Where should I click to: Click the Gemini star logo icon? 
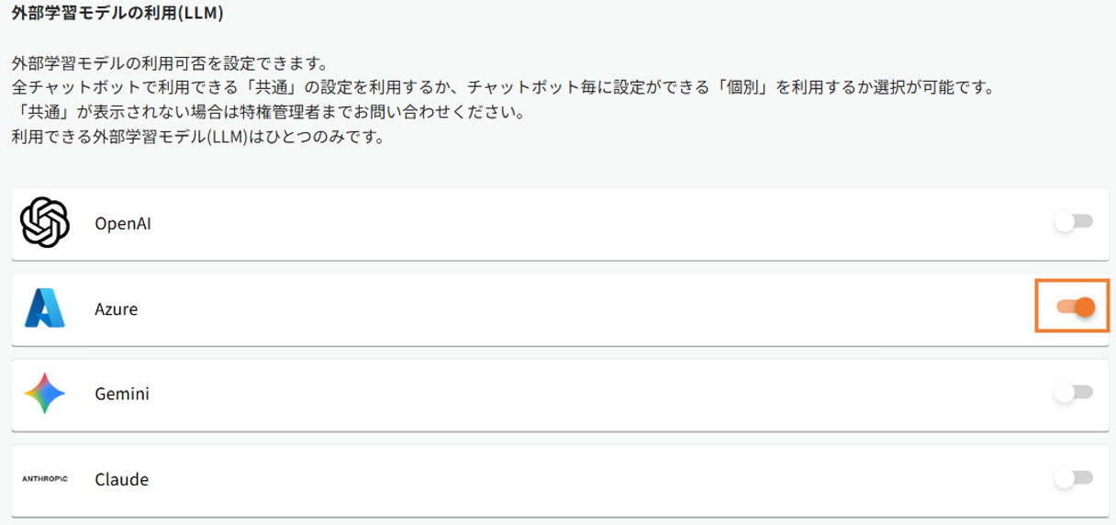coord(45,394)
